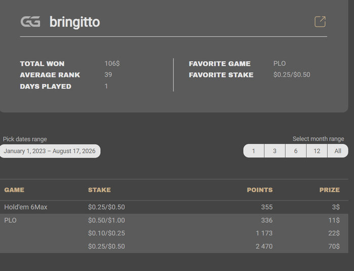Viewport: 354px width, 271px height.
Task: Sort by the POINTS column header
Action: point(259,190)
